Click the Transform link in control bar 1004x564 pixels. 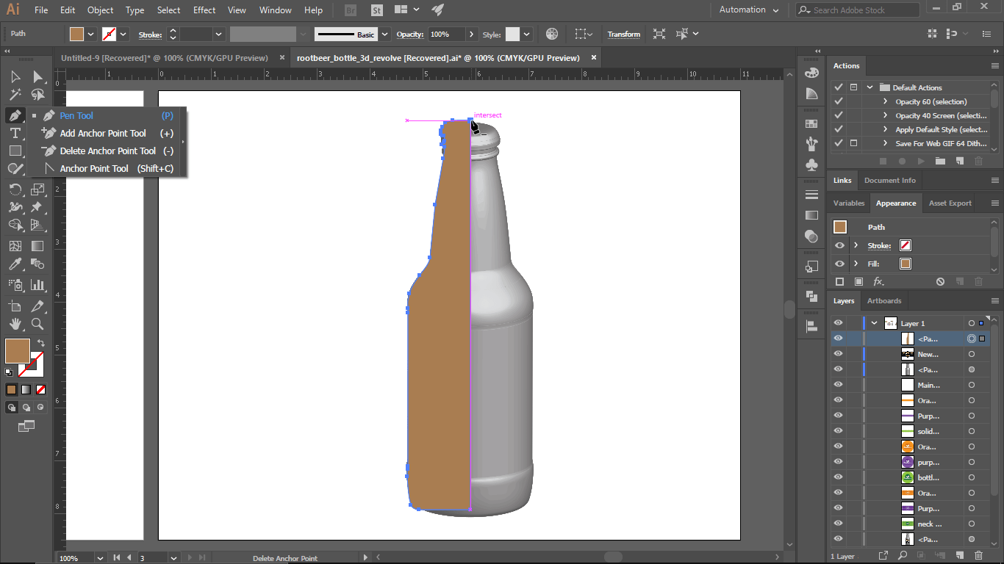(623, 34)
